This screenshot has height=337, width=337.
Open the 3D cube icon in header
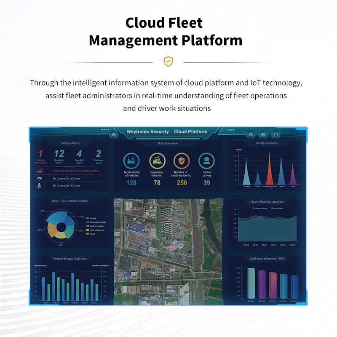251,135
